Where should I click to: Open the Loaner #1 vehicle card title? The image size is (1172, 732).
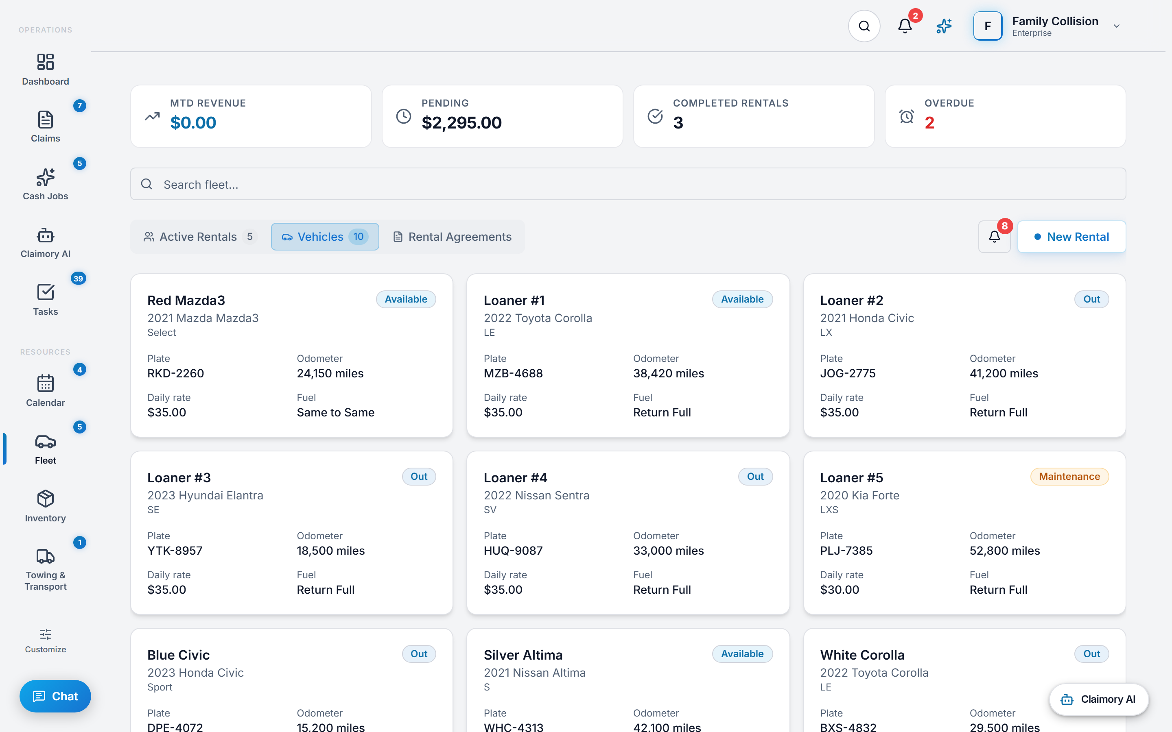(514, 300)
